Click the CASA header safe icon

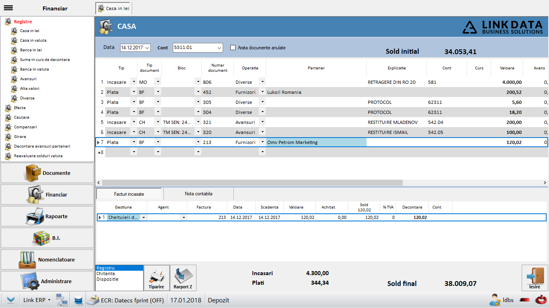click(106, 26)
